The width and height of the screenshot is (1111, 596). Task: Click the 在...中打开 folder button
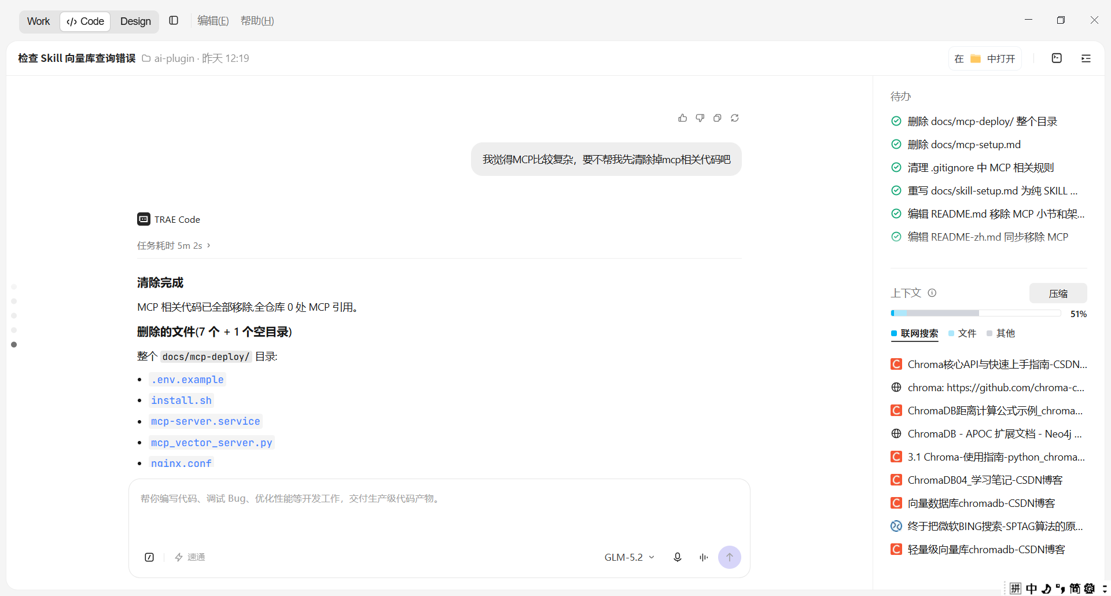coord(985,58)
